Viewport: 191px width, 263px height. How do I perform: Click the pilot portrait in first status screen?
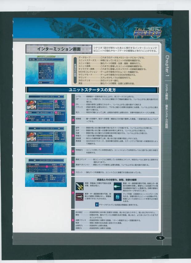click(31, 105)
